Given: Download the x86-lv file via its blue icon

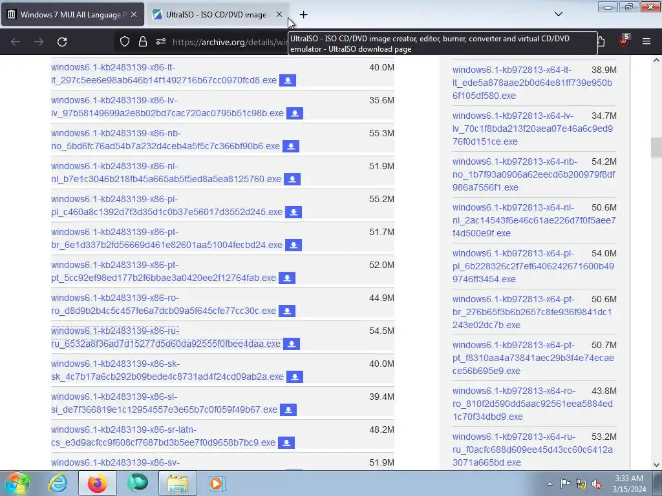Looking at the screenshot, I should 295,113.
